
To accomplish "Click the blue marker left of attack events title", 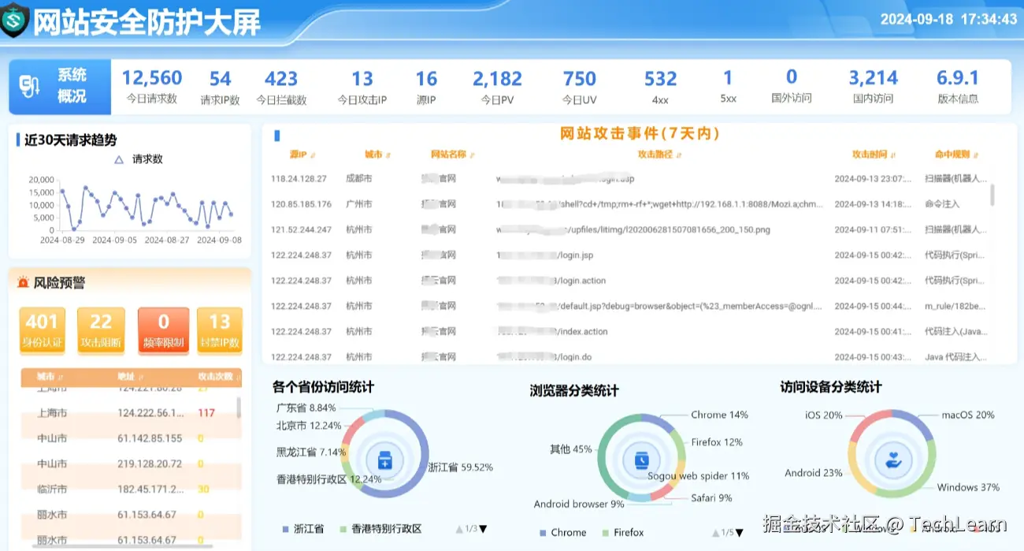I will click(x=276, y=135).
